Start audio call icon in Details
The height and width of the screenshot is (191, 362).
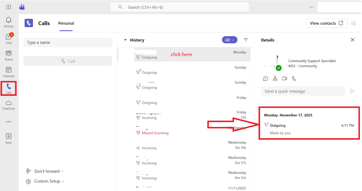[294, 79]
